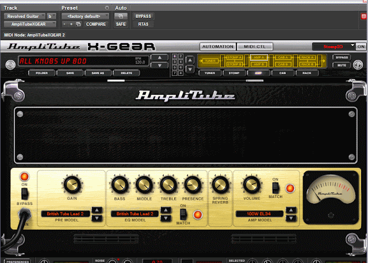Toggle the EQ Match switch
The image size is (368, 263).
point(183,214)
